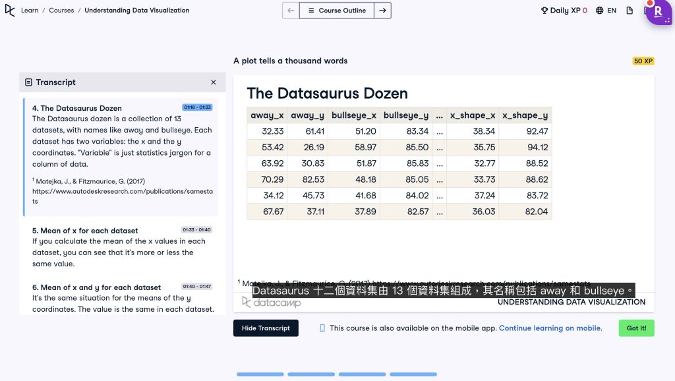This screenshot has height=381, width=675.
Task: Click Understanding Data Visualization breadcrumb
Action: 136,11
